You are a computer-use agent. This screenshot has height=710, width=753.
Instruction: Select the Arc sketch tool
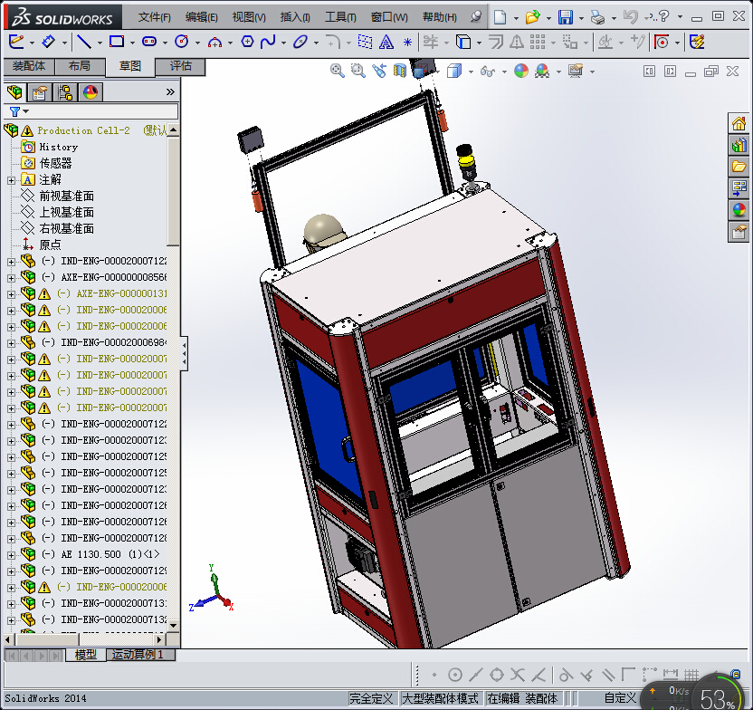tap(214, 43)
